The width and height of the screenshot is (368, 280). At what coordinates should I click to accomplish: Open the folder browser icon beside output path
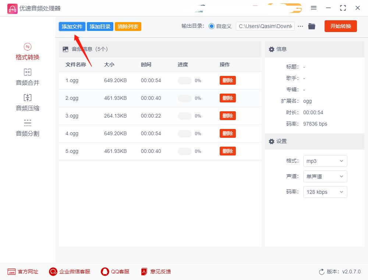311,26
